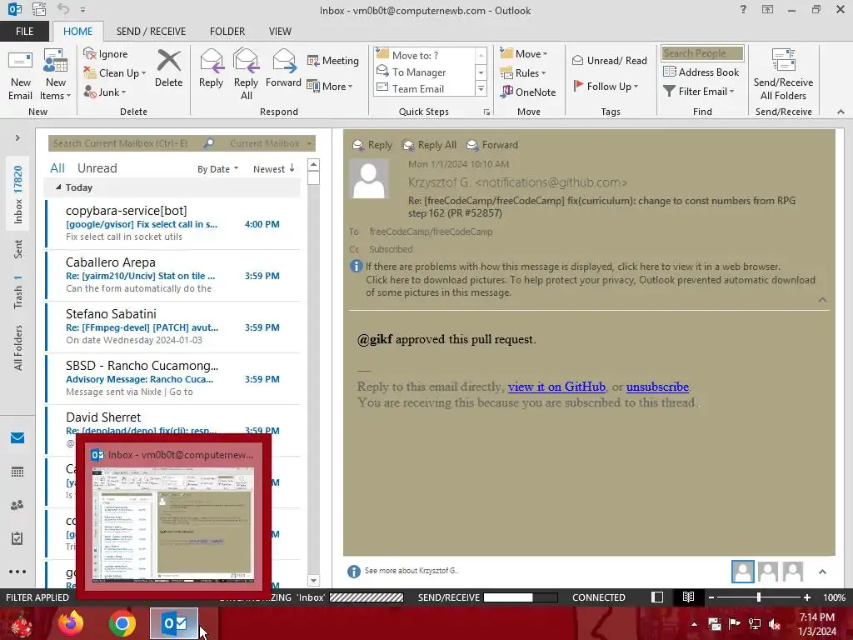Open the Filter Email dropdown

point(699,92)
